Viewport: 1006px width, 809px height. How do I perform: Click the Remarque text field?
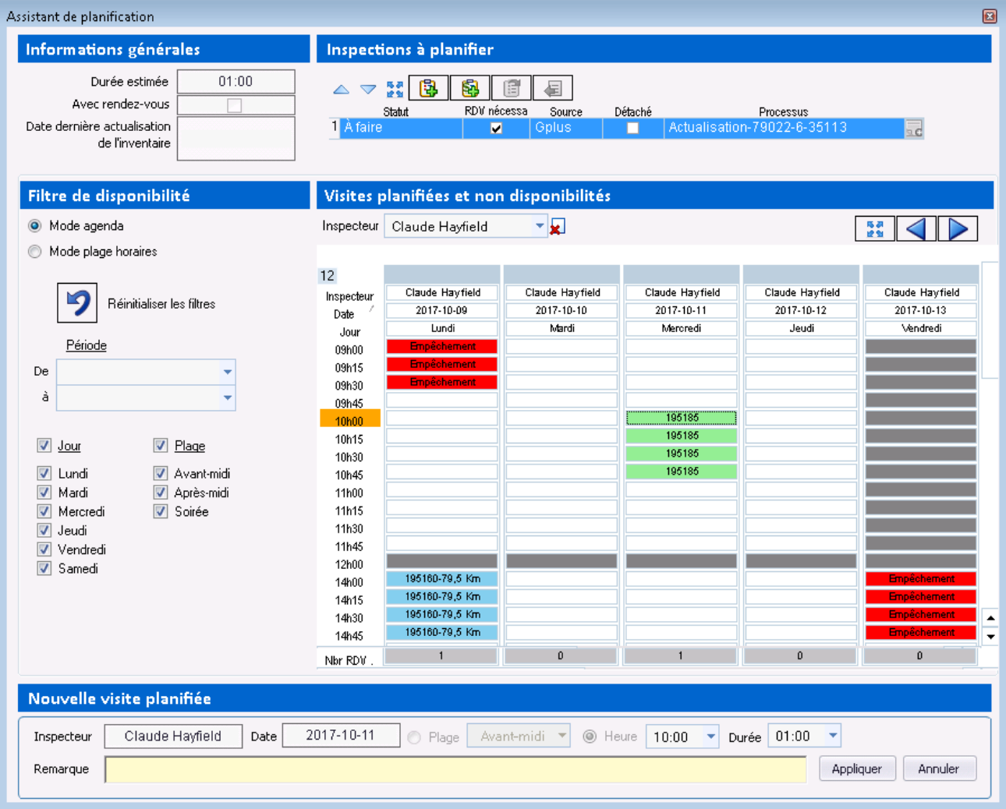pyautogui.click(x=455, y=769)
